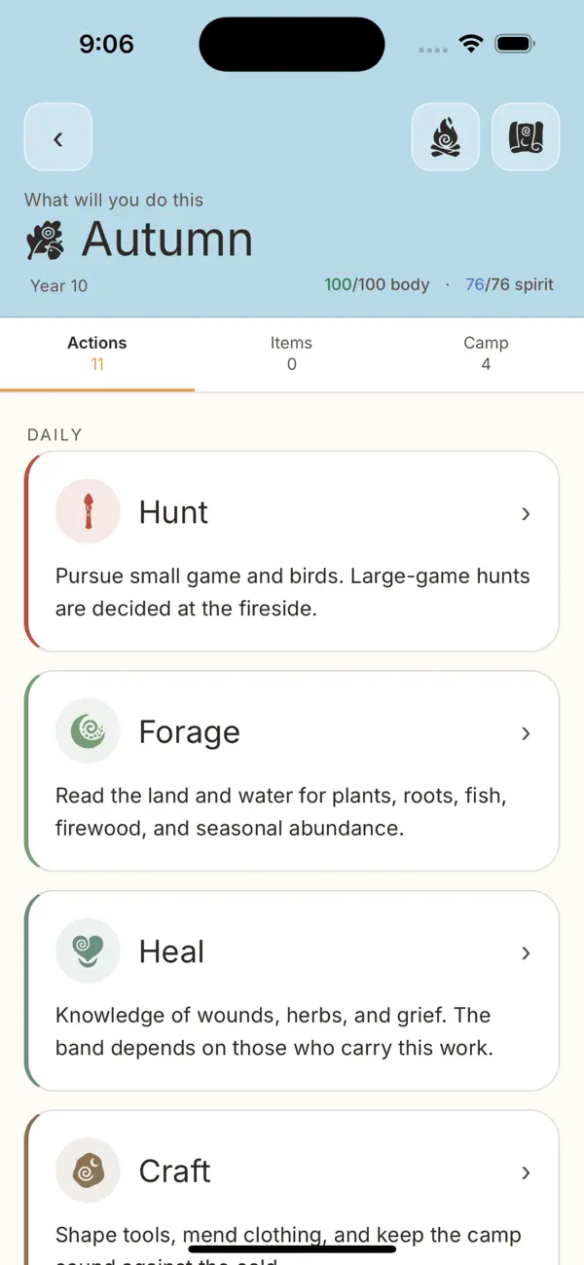Tap the Heal card description text

(274, 1031)
